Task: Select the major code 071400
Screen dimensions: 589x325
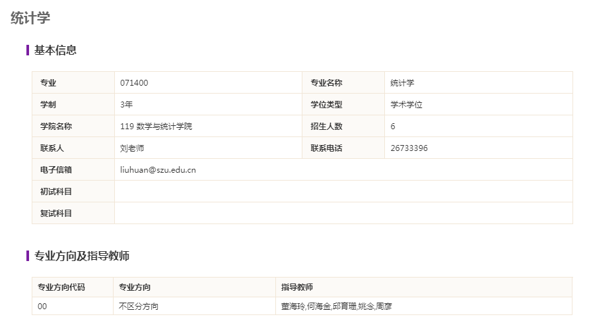Action: tap(134, 83)
